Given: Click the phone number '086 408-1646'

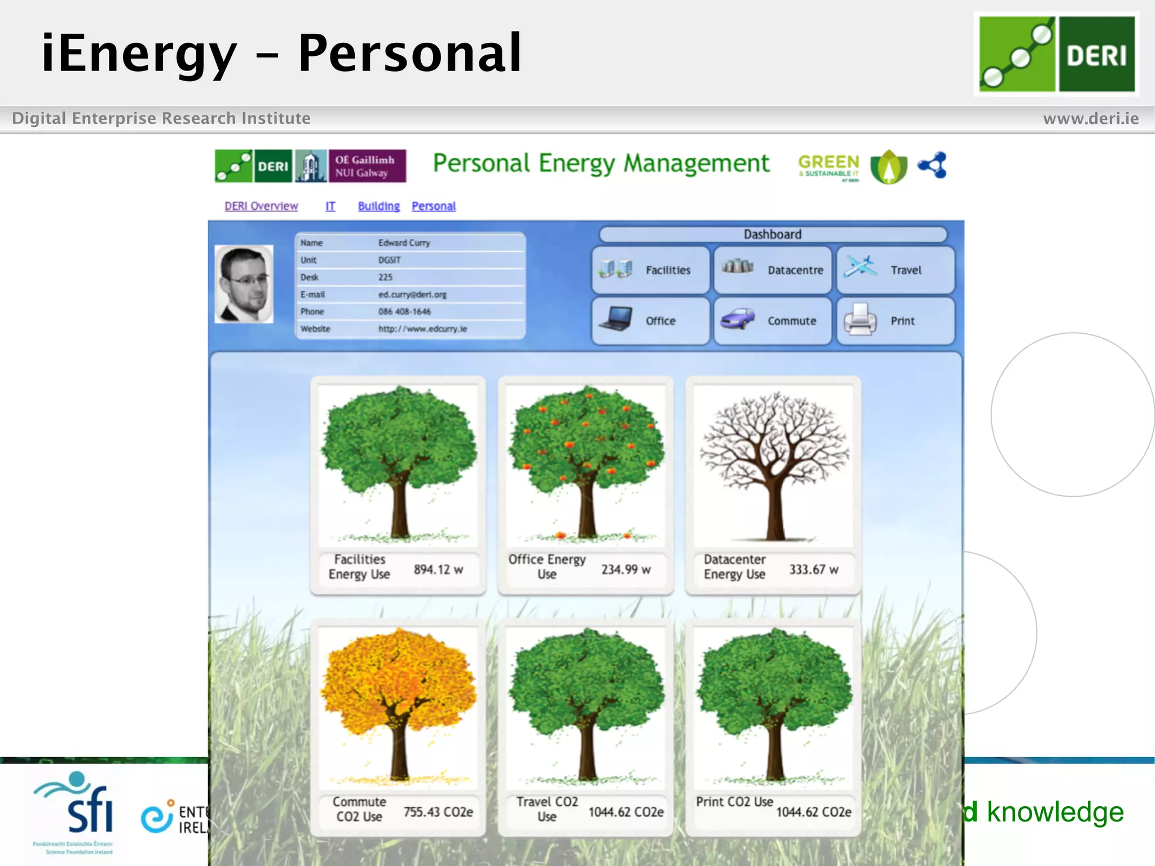Looking at the screenshot, I should click(x=404, y=312).
